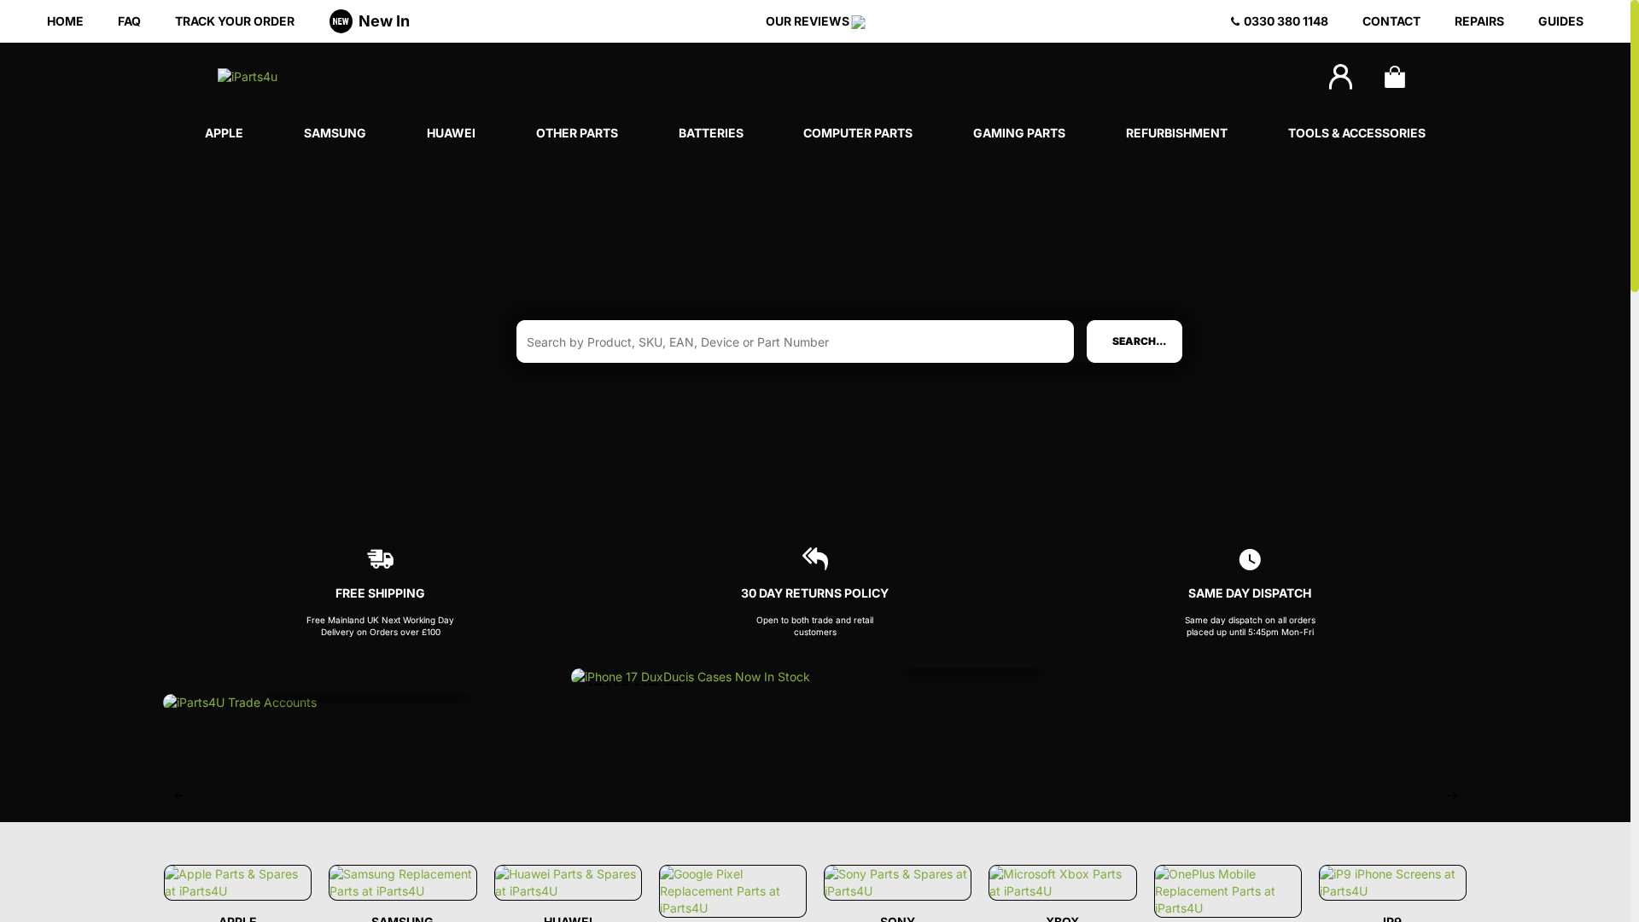
Task: Open the account login icon
Action: [x=1339, y=77]
